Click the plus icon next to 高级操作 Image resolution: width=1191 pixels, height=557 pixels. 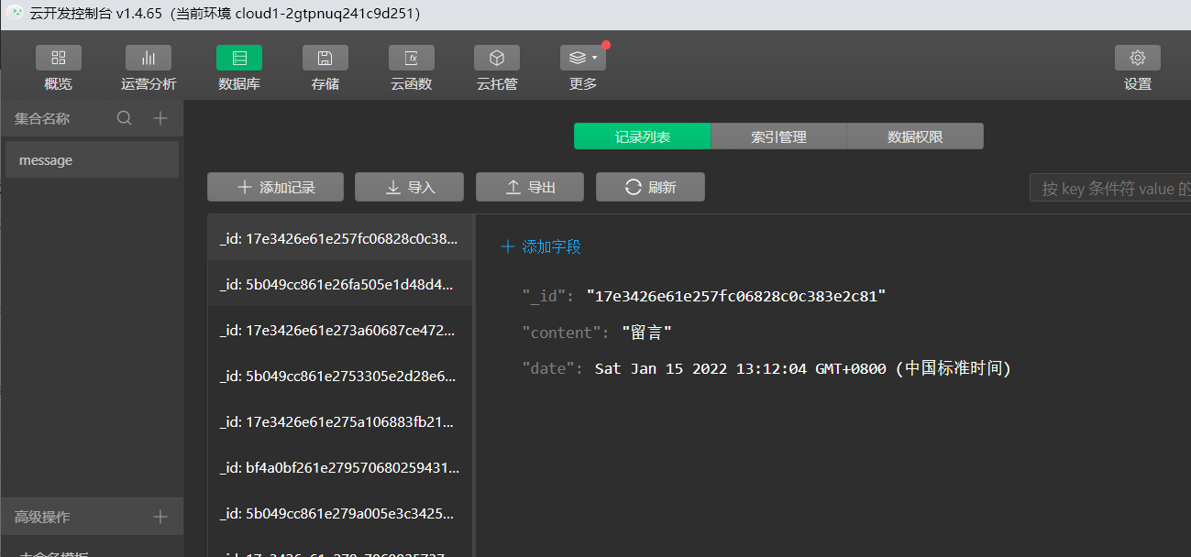point(160,517)
